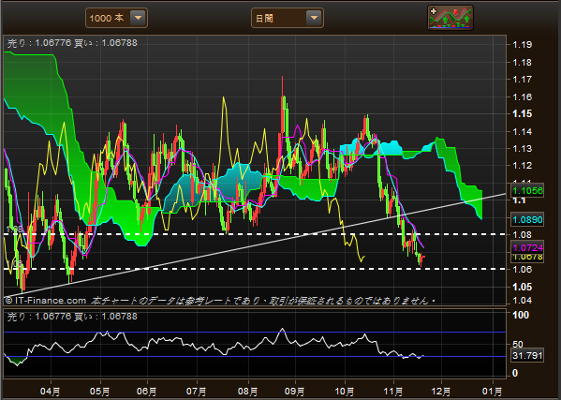The image size is (561, 400).
Task: Open the IT-Finance.com copyright link
Action: (46, 301)
